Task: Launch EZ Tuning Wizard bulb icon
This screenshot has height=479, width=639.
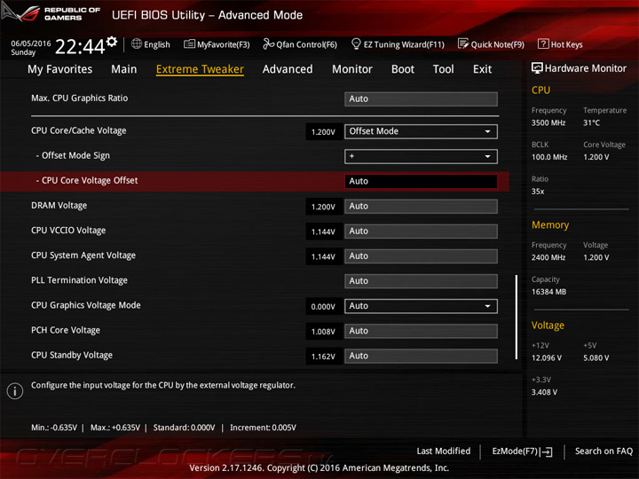Action: [356, 43]
